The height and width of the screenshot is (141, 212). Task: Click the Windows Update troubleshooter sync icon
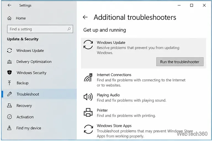[88, 45]
